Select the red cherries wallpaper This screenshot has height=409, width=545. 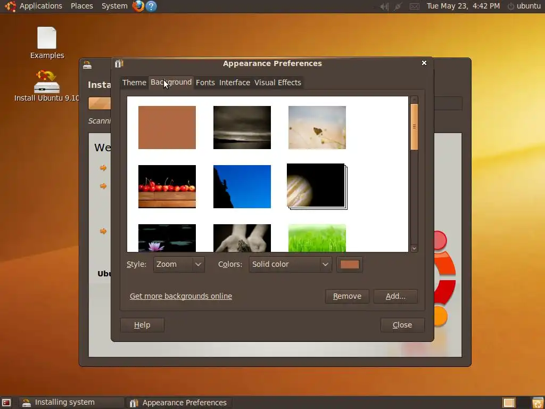click(167, 186)
